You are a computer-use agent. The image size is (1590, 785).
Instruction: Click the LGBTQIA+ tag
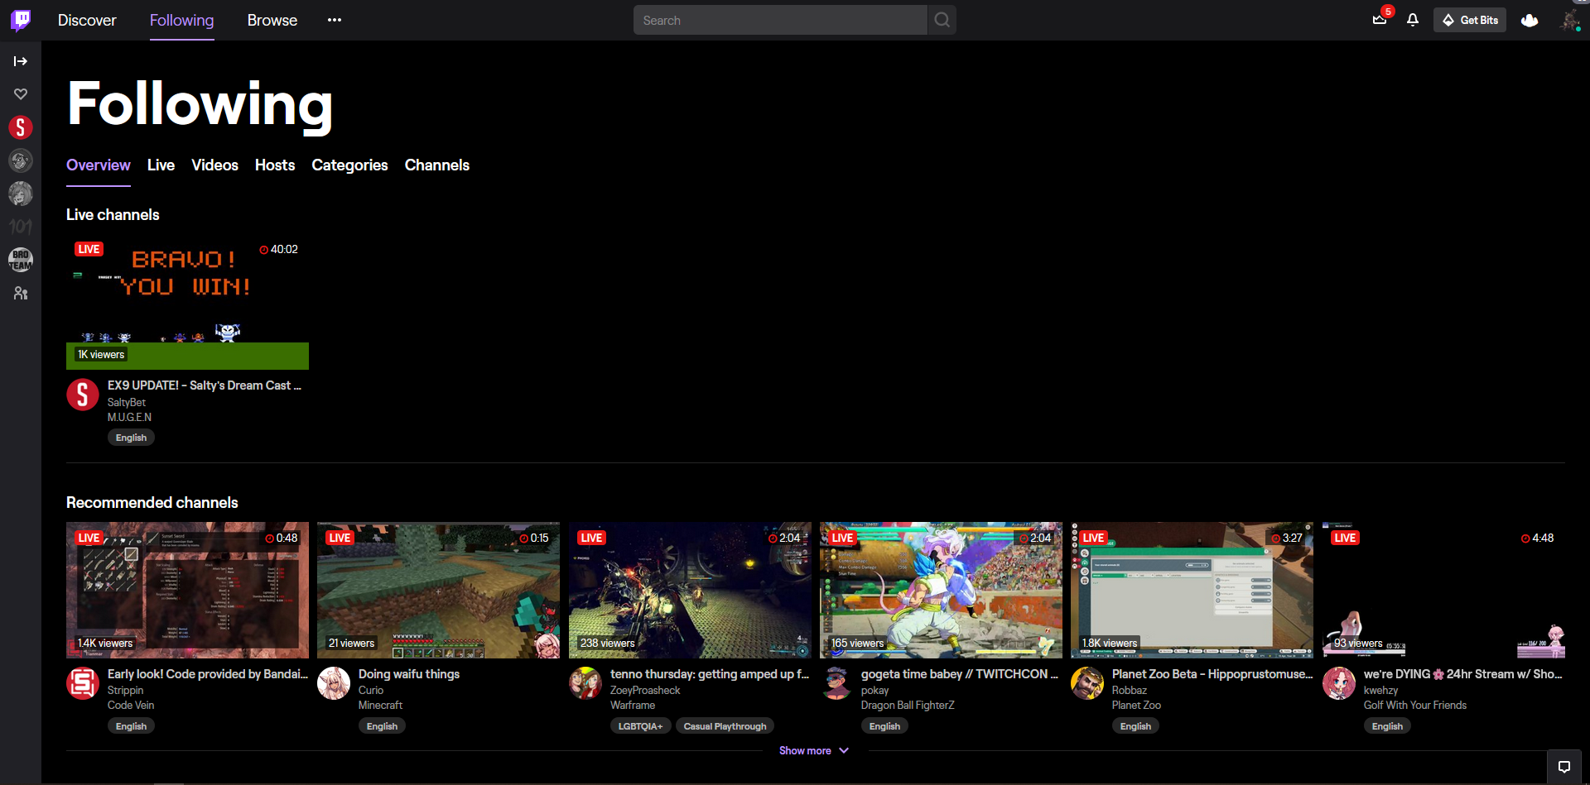click(640, 726)
